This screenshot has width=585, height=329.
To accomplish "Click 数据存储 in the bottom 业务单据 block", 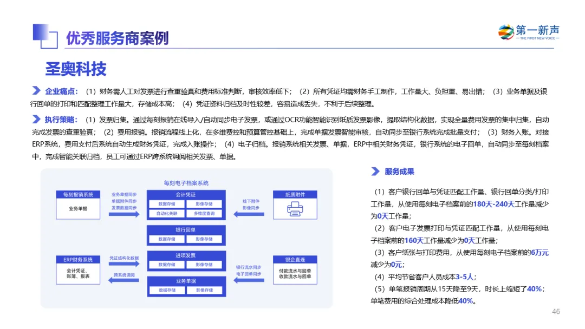I will click(x=167, y=290).
